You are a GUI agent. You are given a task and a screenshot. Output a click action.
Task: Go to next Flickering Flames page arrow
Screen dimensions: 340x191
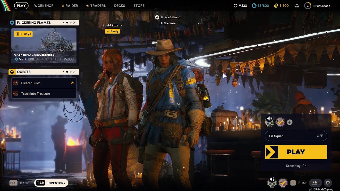(74, 23)
